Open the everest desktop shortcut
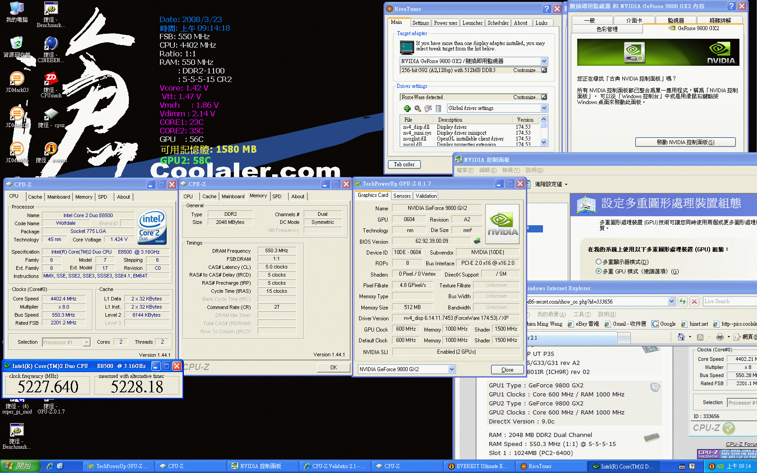Image resolution: width=757 pixels, height=473 pixels. click(x=50, y=152)
